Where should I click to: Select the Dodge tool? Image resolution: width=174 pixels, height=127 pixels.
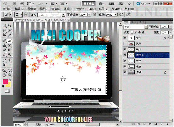coord(10,54)
